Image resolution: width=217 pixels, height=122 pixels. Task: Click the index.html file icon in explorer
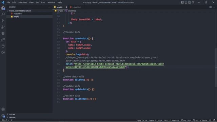[x=12, y=14]
